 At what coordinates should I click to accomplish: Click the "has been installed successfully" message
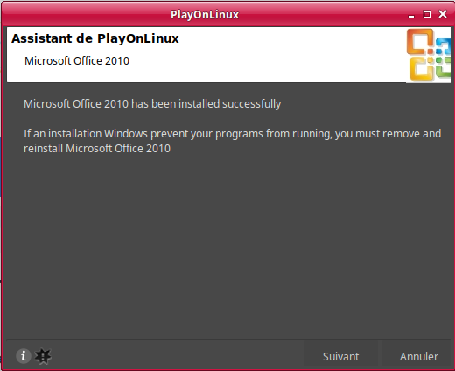(206, 104)
